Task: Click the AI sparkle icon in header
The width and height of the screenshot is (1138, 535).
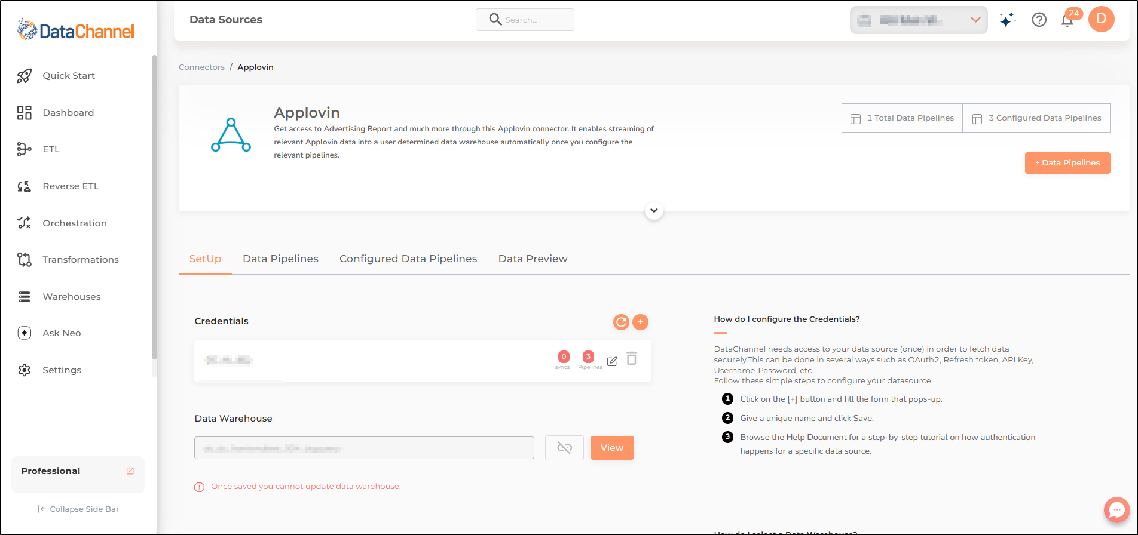Action: (1008, 20)
